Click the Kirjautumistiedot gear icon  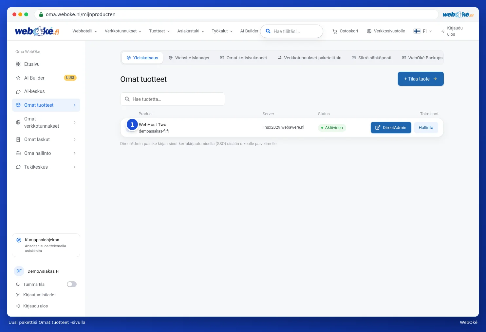(x=18, y=295)
